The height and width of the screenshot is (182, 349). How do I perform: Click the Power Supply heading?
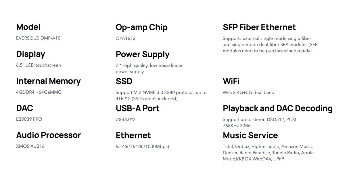pos(143,54)
